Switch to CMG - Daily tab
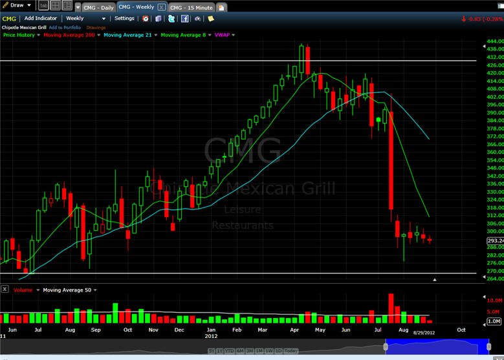Viewport: 504px width, 360px height. coord(99,8)
